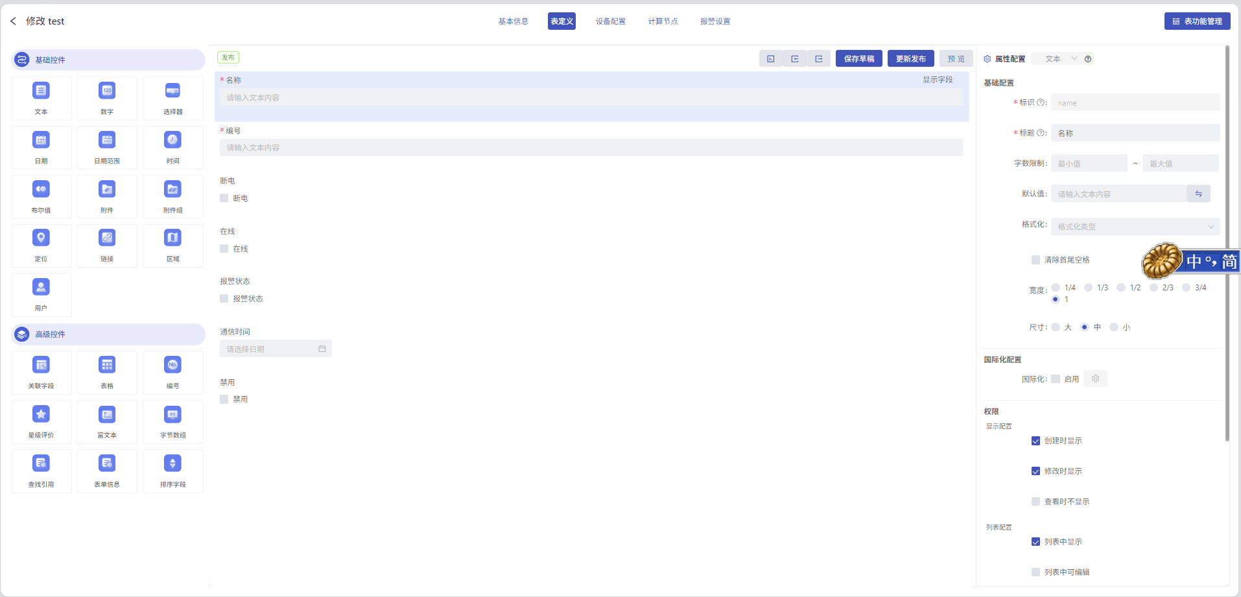Select the 链接 link control icon
Viewport: 1241px width, 597px height.
coord(107,238)
